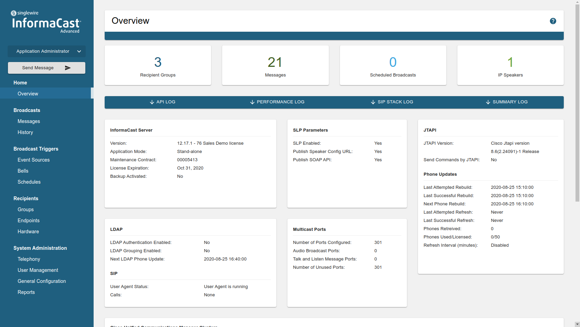View the Scheduled Broadcasts card
580x327 pixels.
393,65
